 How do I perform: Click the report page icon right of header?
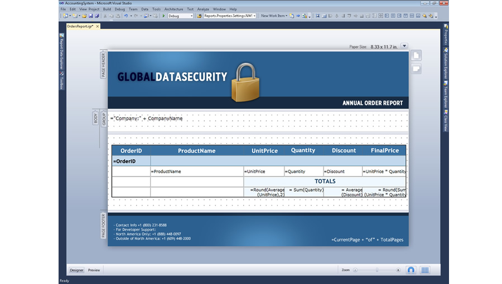point(416,56)
